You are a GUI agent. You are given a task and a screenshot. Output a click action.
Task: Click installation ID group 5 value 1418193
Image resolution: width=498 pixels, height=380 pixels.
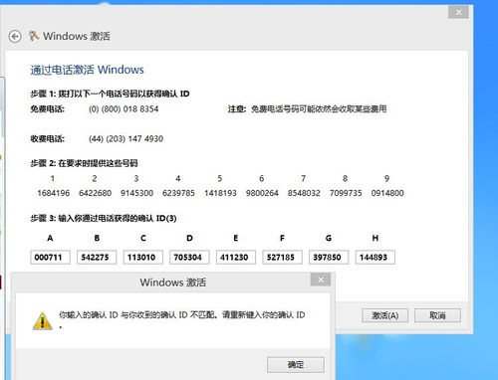coord(220,193)
